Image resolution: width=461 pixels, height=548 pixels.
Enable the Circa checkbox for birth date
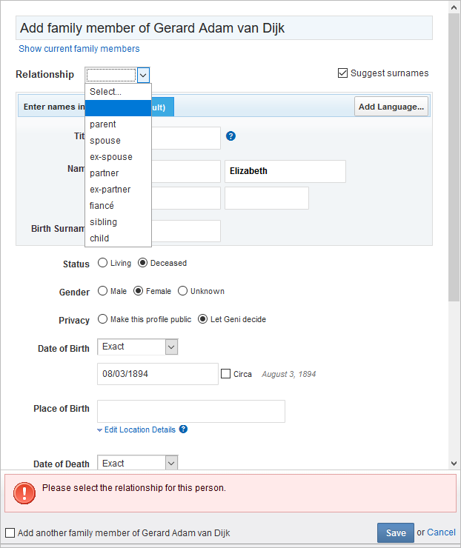coord(226,374)
